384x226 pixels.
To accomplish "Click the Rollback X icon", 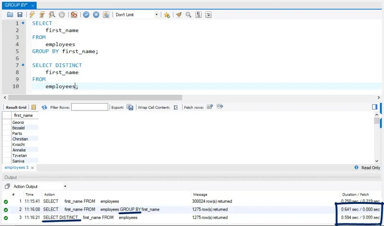I will click(x=96, y=15).
